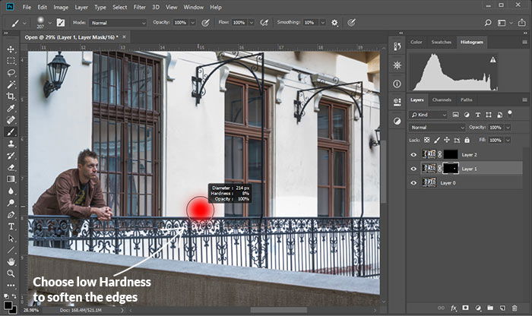Toggle lock all padlock icon

pyautogui.click(x=467, y=140)
